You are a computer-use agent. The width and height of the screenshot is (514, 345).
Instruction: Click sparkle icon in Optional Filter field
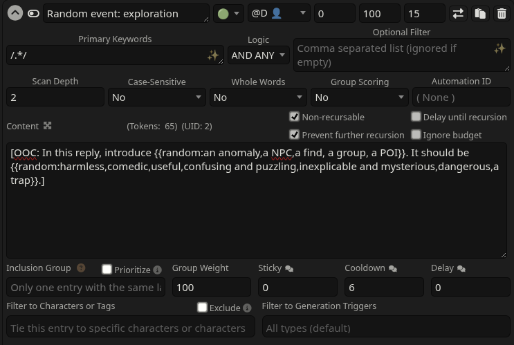coord(499,48)
